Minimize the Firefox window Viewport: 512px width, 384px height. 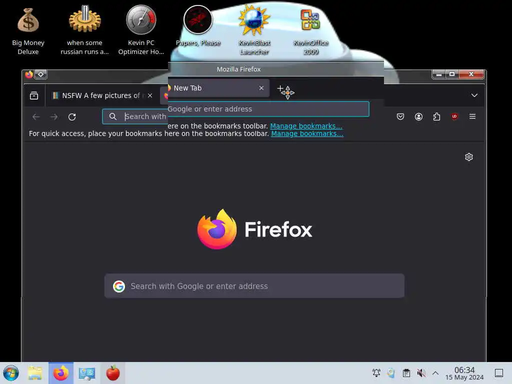coord(439,74)
